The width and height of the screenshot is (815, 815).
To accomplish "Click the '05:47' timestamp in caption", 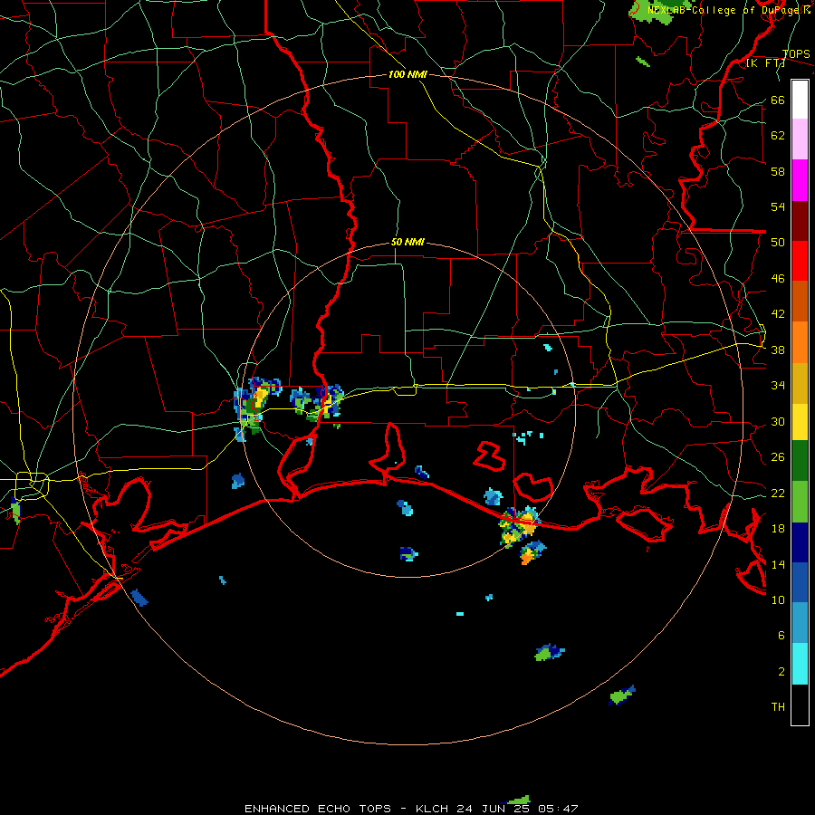I will (x=558, y=809).
